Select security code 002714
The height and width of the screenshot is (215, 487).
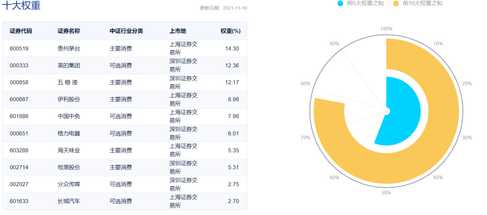[19, 168]
